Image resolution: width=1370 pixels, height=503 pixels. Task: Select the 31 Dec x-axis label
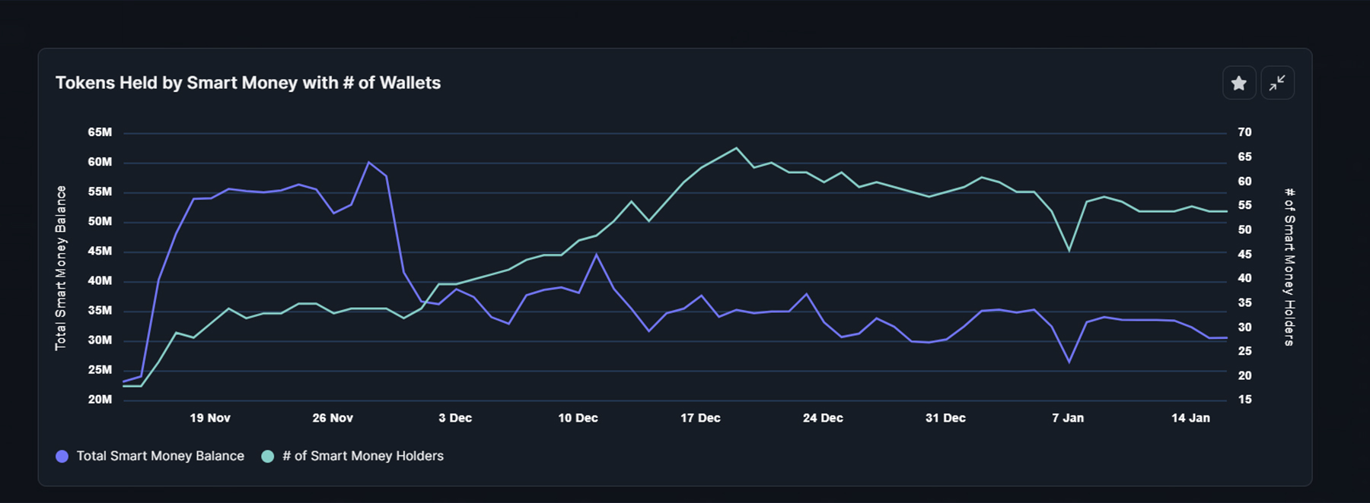coord(945,418)
